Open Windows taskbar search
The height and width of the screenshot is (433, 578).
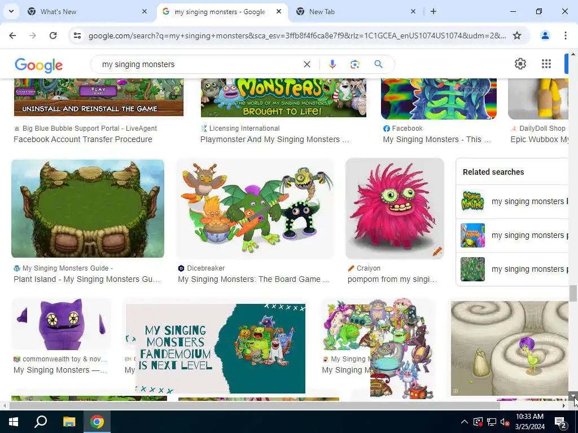coord(41,422)
